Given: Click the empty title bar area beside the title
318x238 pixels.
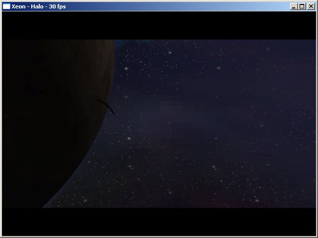Looking at the screenshot, I should (x=174, y=6).
